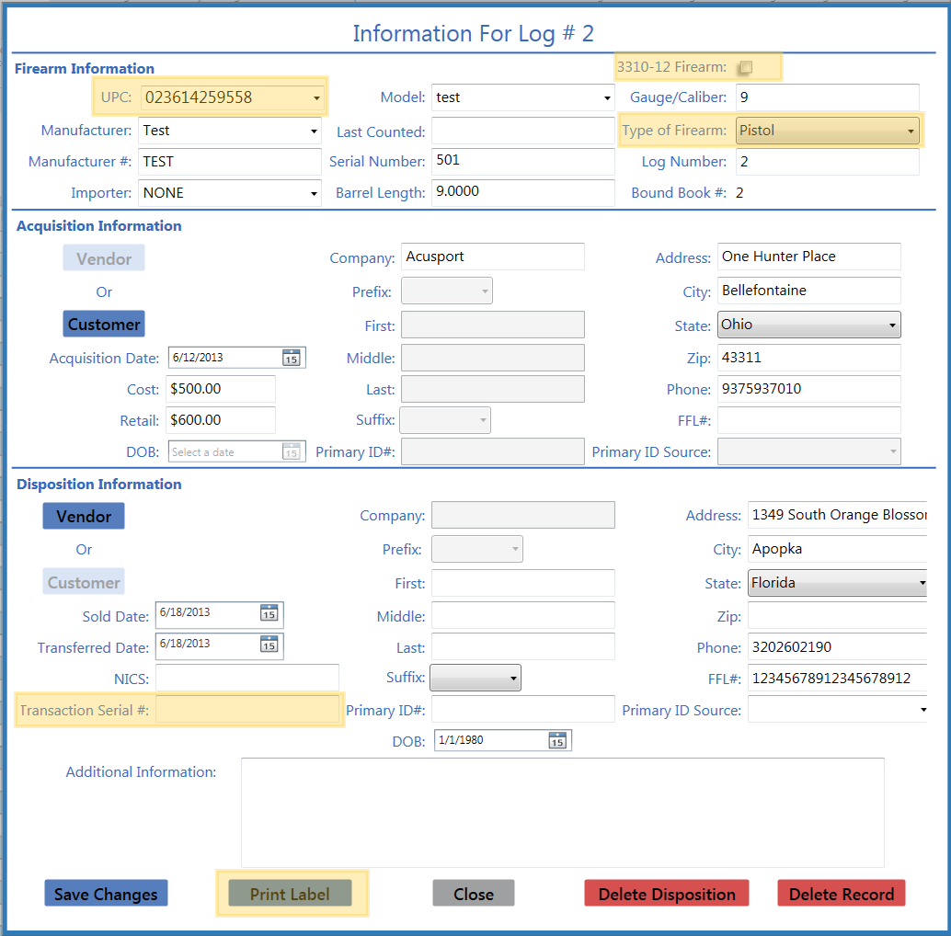Open the disposition DOB calendar picker icon
951x936 pixels.
557,740
